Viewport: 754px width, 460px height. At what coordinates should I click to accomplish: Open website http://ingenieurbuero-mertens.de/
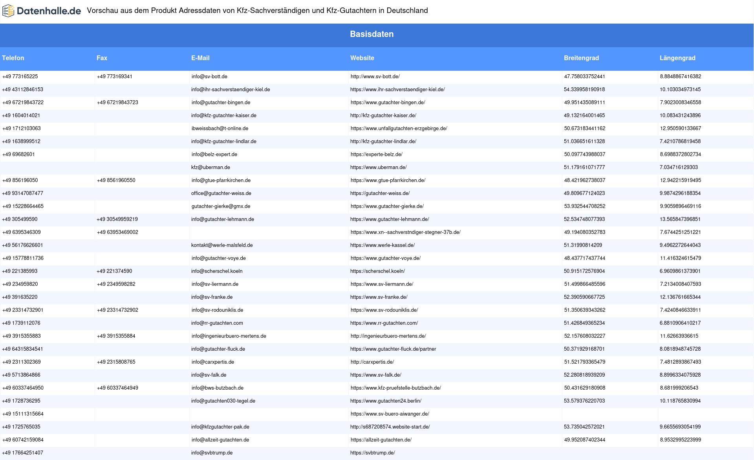388,336
